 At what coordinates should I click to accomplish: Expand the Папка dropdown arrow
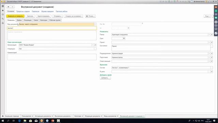tap(209, 35)
